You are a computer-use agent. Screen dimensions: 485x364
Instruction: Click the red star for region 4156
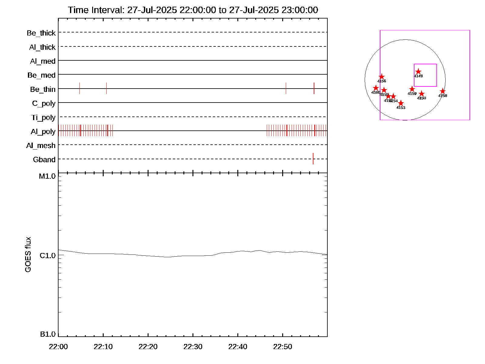tap(382, 77)
